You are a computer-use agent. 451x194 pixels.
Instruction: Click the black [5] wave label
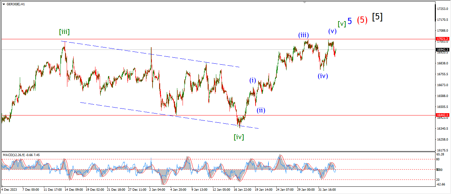[x=377, y=17]
